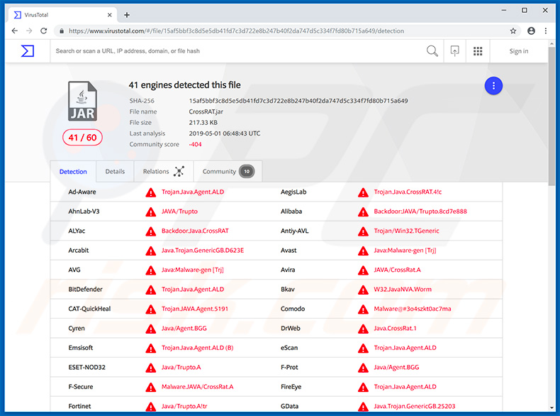Image resolution: width=560 pixels, height=416 pixels.
Task: Click W32.JavaNVA.Worm detection
Action: click(403, 289)
